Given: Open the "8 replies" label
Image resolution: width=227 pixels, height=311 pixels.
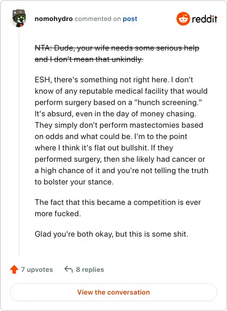Looking at the screenshot, I should point(90,270).
